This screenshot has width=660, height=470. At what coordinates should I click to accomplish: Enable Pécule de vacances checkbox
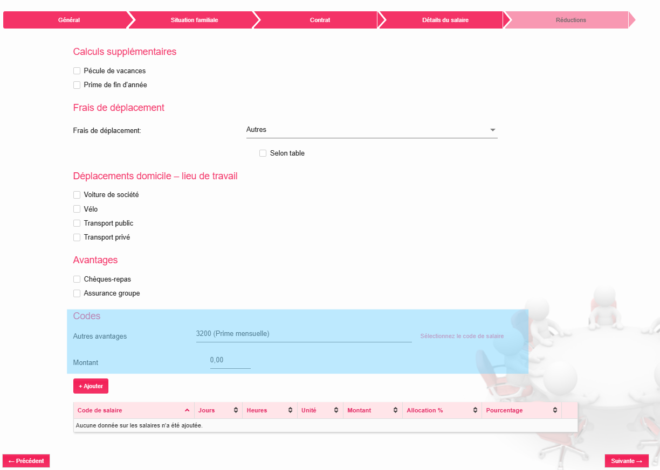77,71
